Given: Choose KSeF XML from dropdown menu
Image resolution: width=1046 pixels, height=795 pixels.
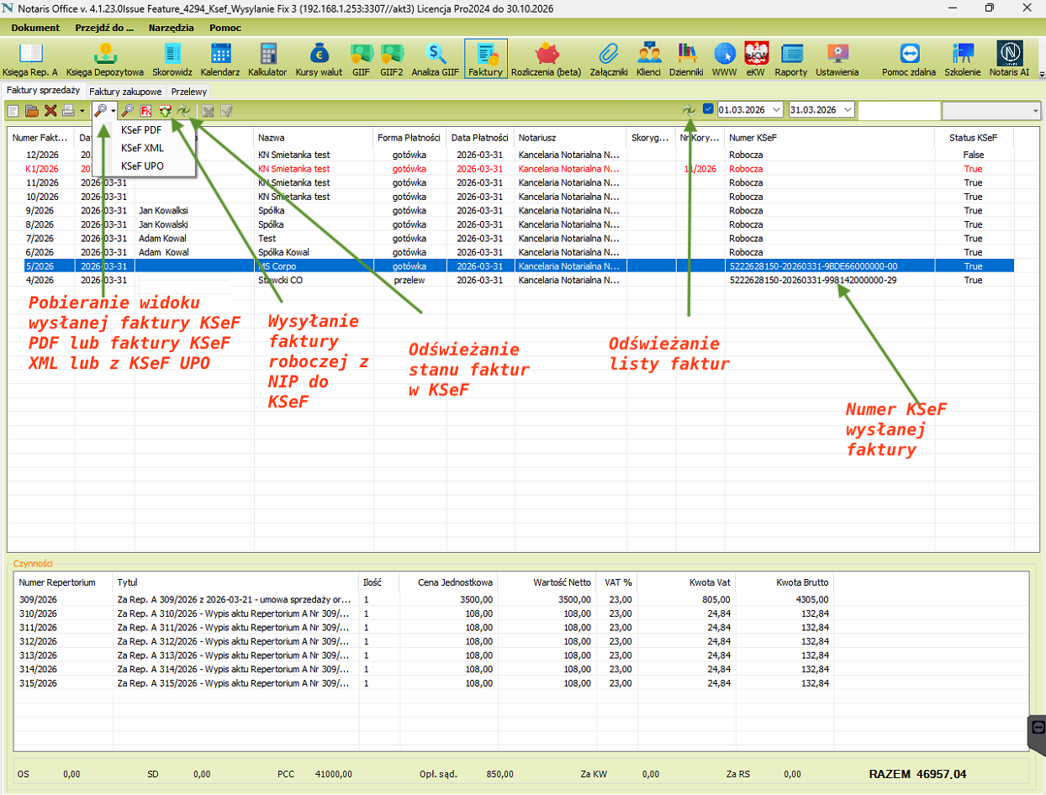Looking at the screenshot, I should click(x=142, y=148).
